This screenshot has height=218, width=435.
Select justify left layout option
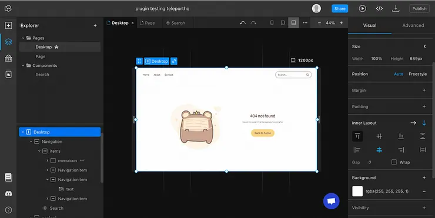(357, 150)
